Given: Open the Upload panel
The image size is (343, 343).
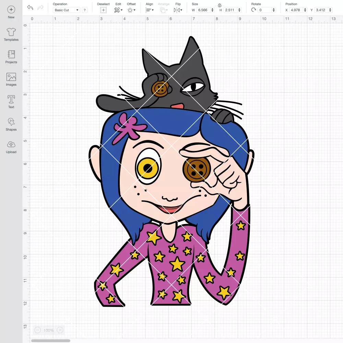Looking at the screenshot, I should tap(11, 147).
